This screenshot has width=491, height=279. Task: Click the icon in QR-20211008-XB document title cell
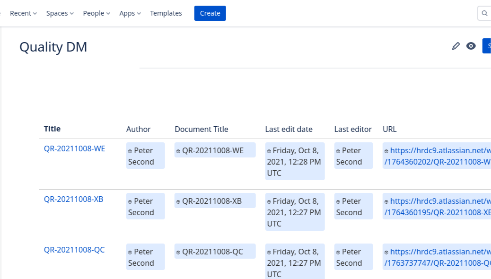click(x=178, y=202)
